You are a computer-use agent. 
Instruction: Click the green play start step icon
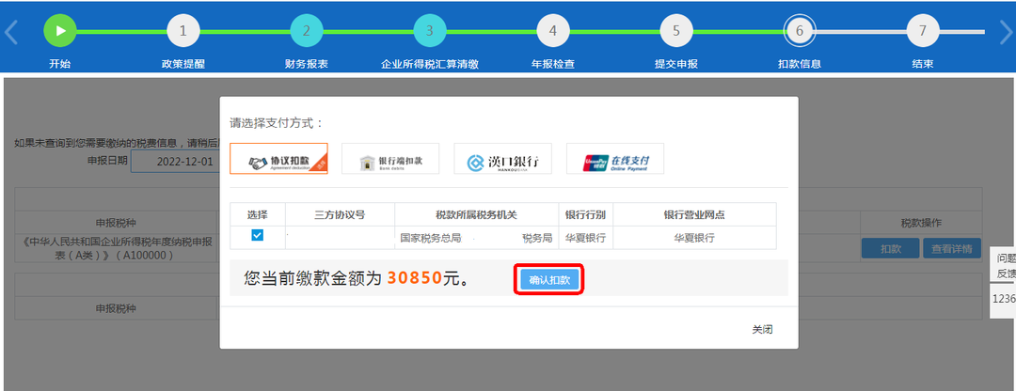59,31
